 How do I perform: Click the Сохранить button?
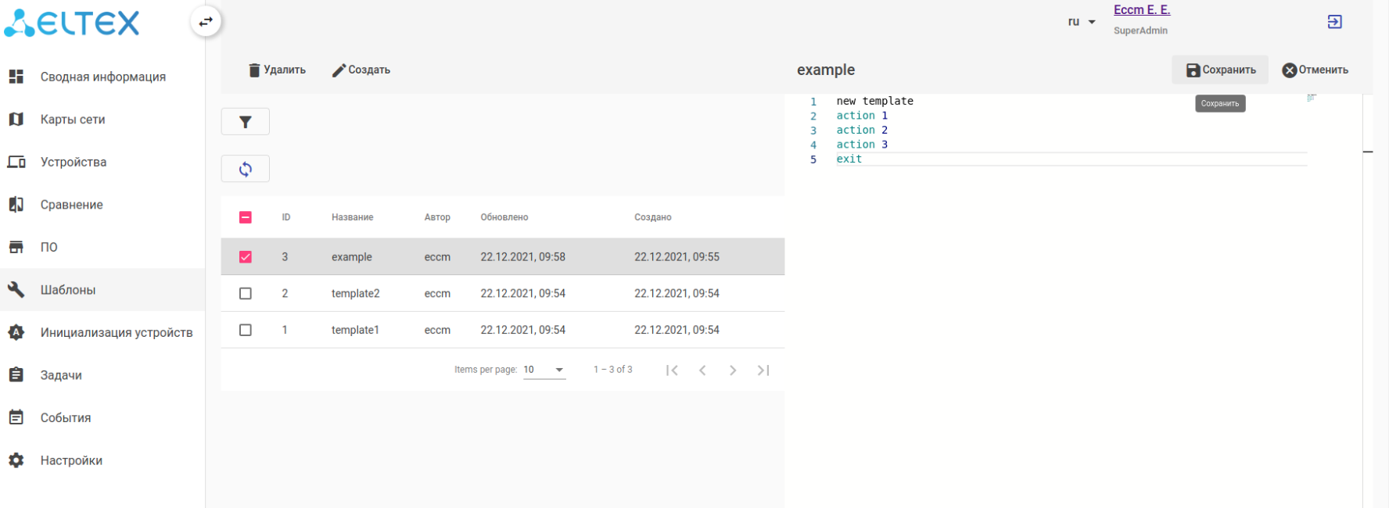click(x=1221, y=70)
